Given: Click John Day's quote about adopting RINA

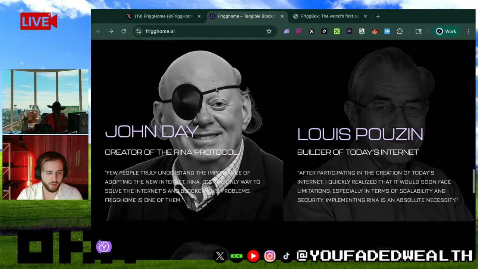Looking at the screenshot, I should click(182, 186).
